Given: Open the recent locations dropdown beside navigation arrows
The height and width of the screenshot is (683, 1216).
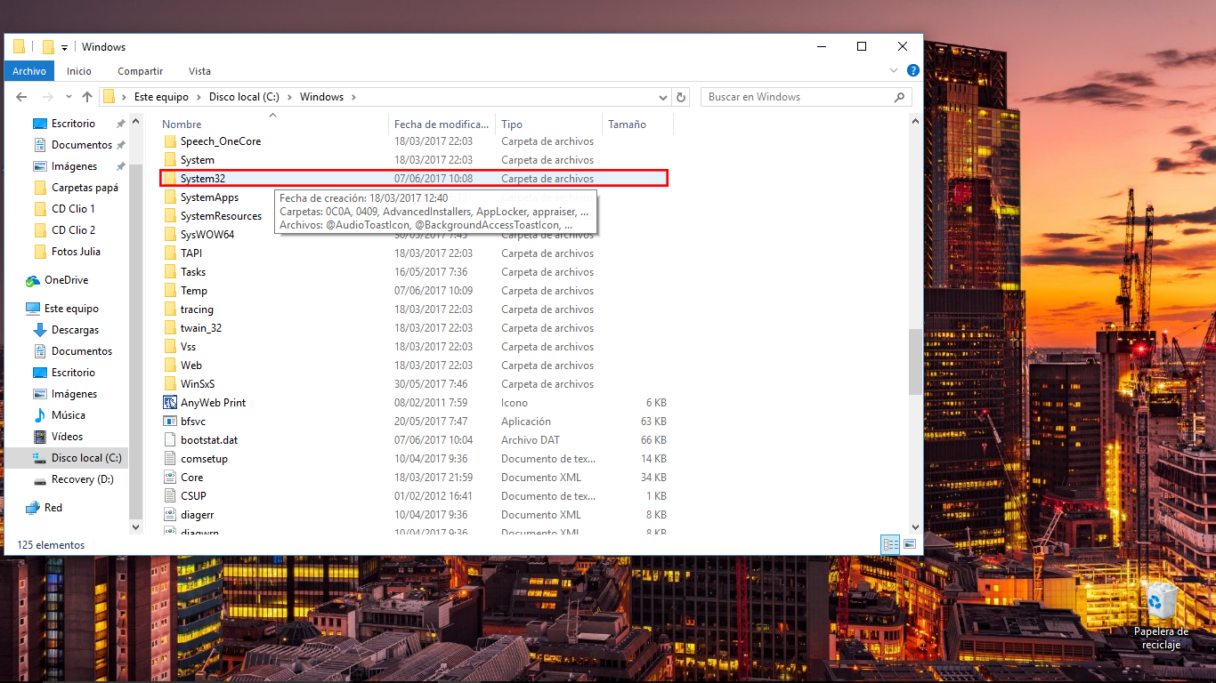Looking at the screenshot, I should (69, 97).
